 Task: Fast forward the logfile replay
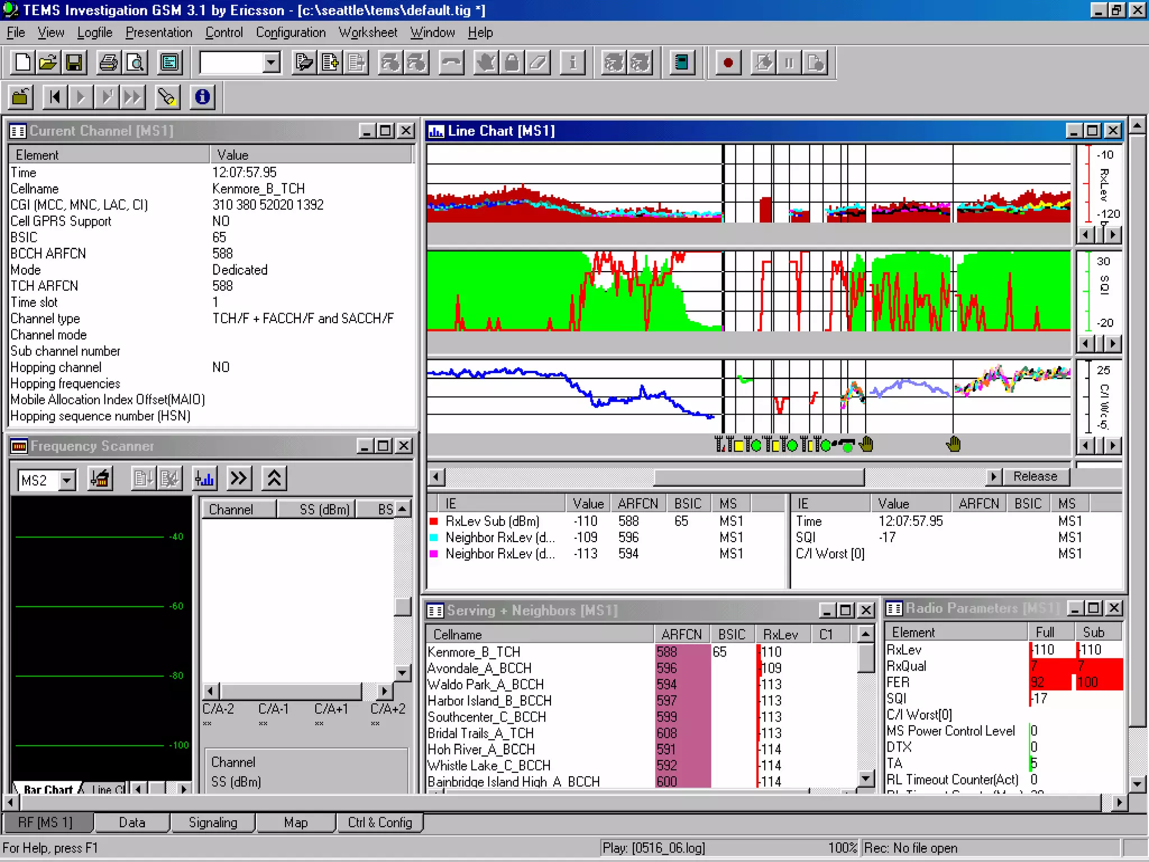[132, 98]
